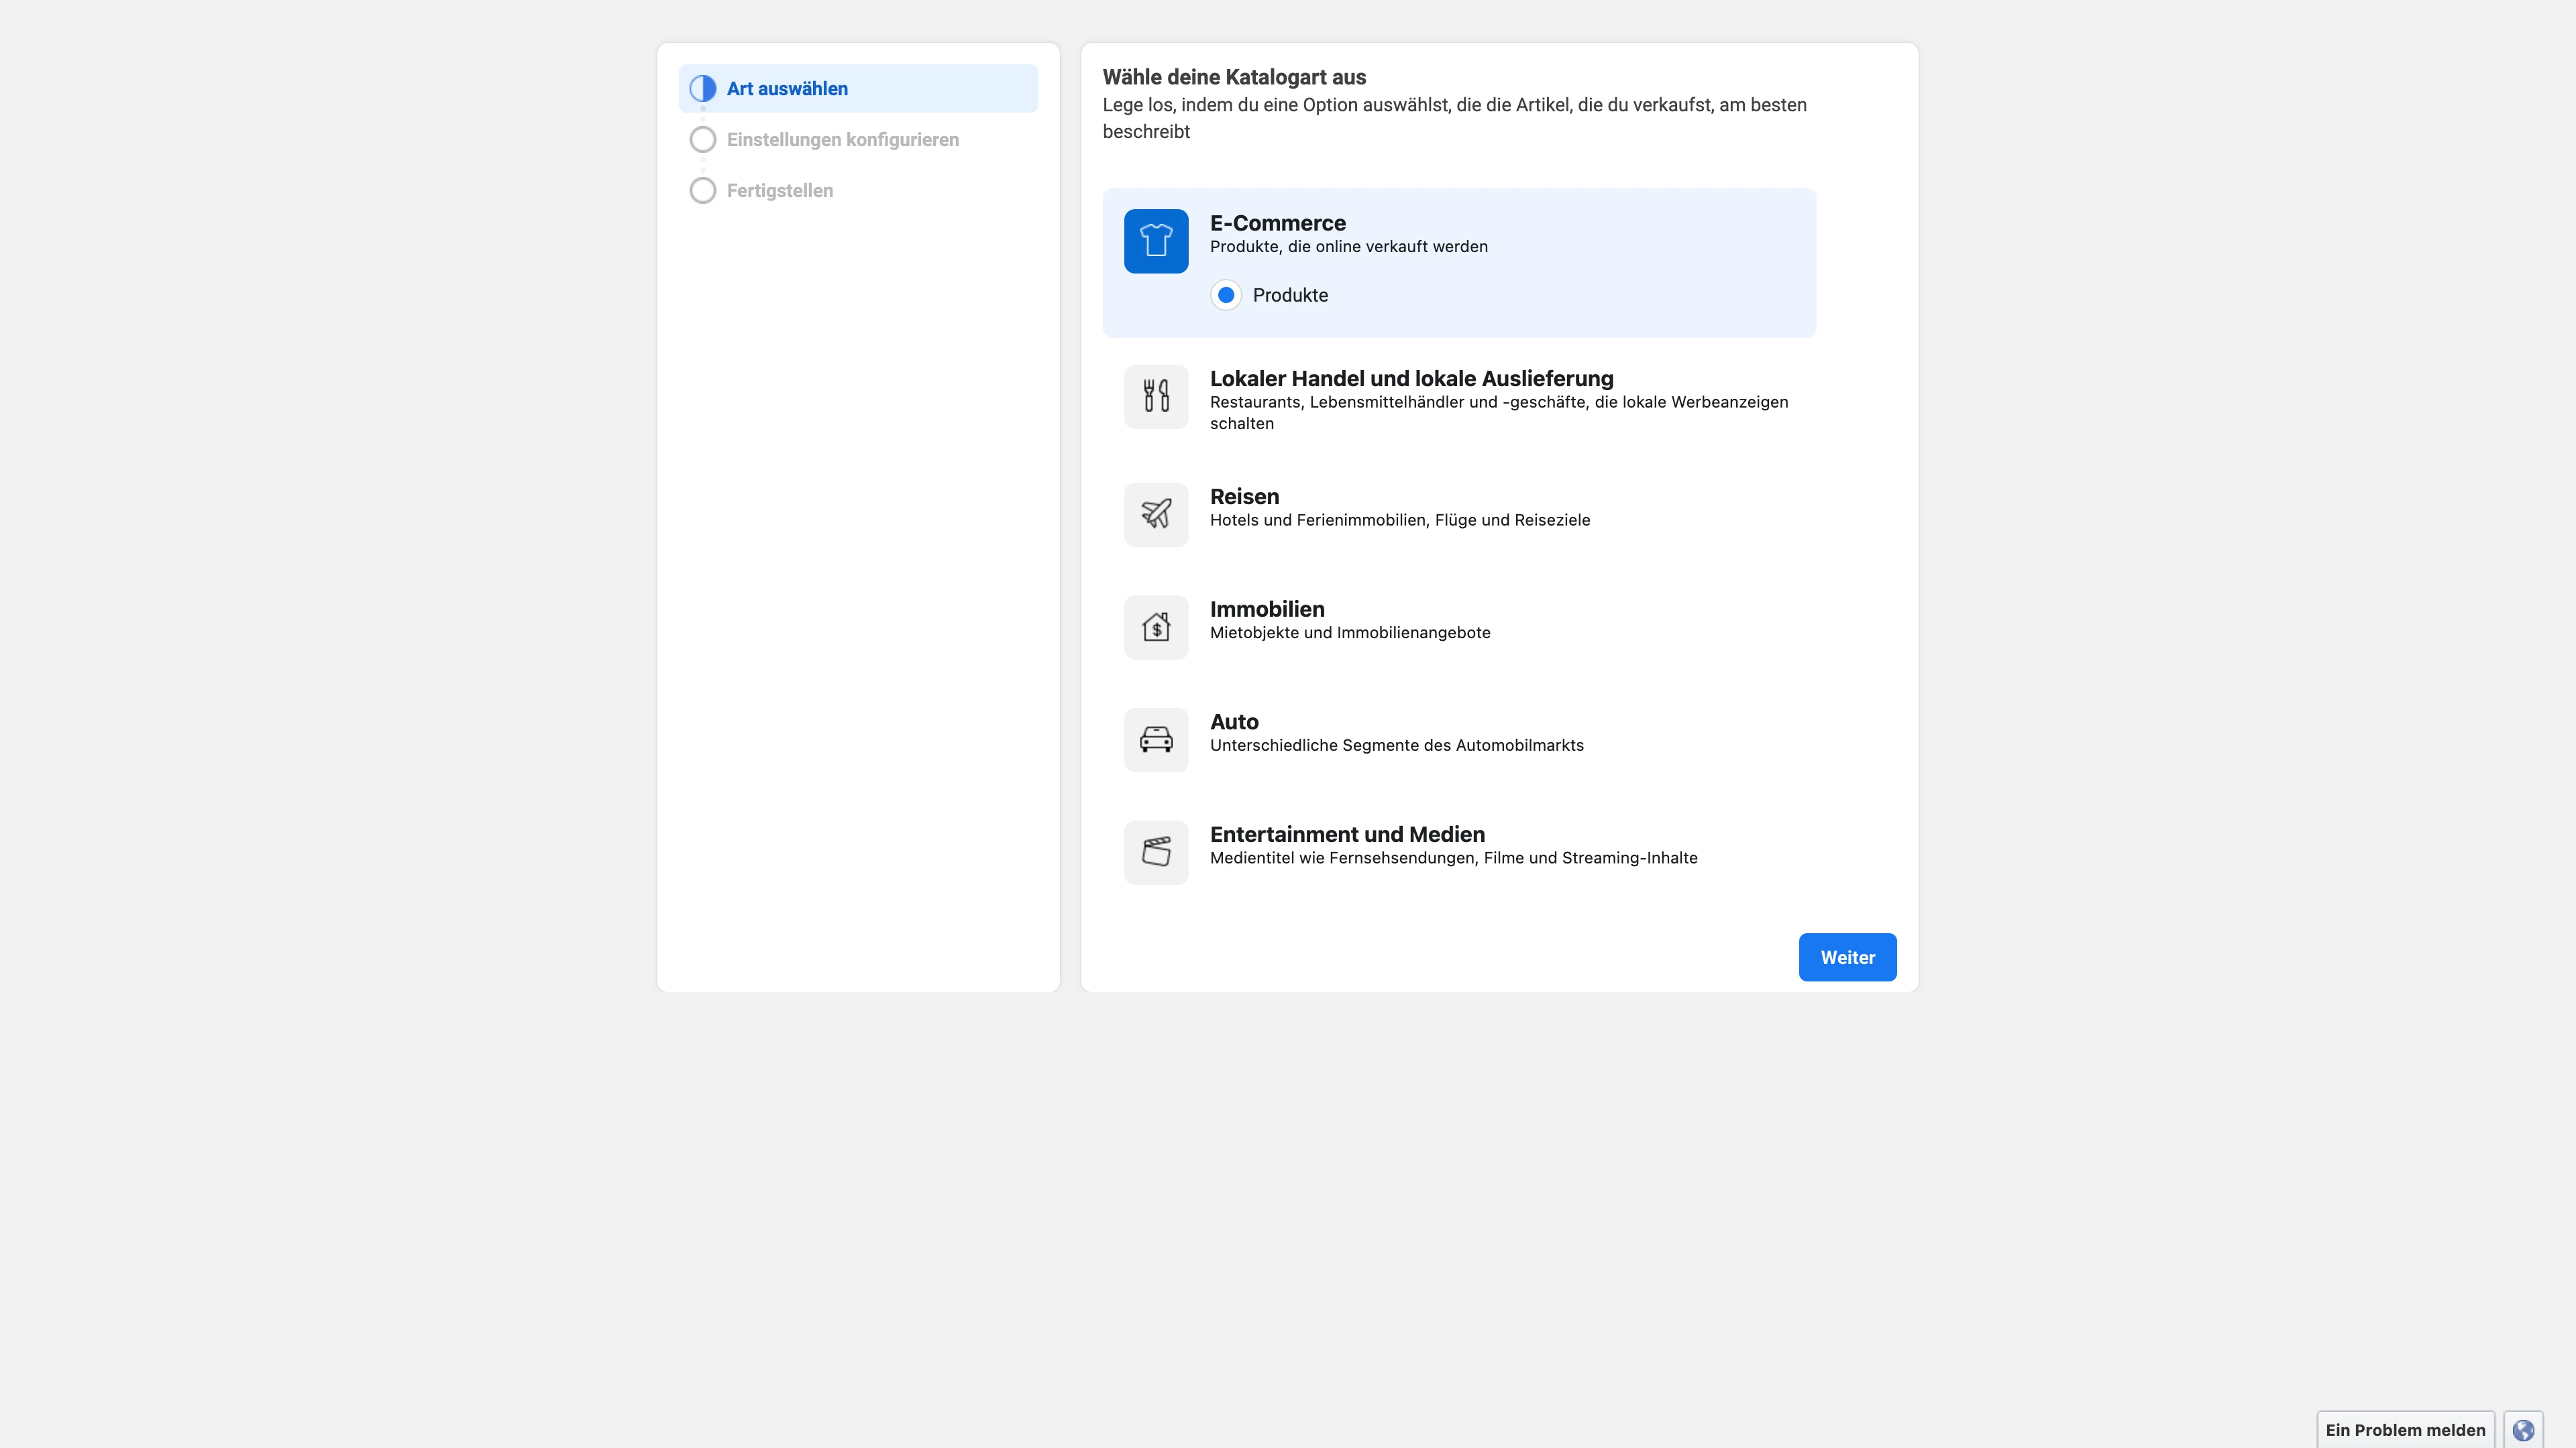Choose the Reisen catalog type
This screenshot has height=1448, width=2576.
tap(1244, 497)
